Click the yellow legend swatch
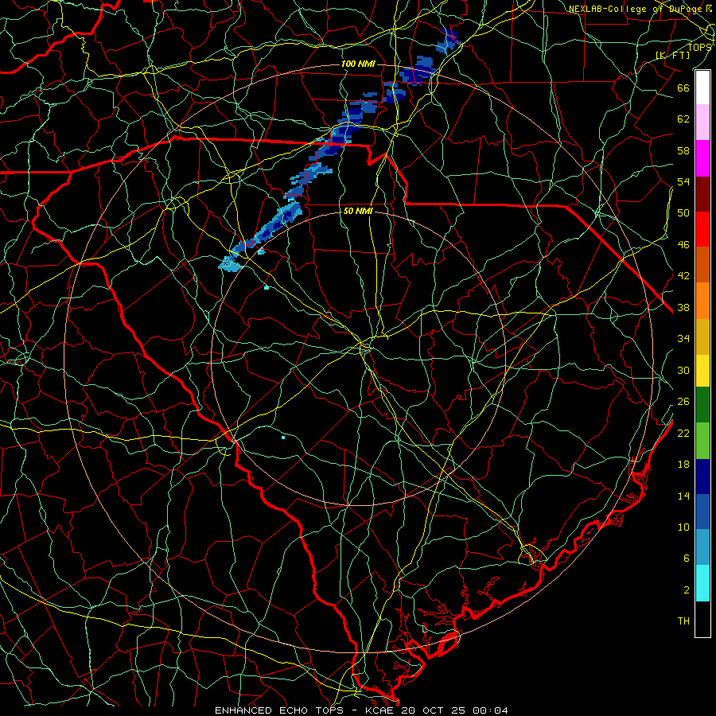 coord(702,371)
